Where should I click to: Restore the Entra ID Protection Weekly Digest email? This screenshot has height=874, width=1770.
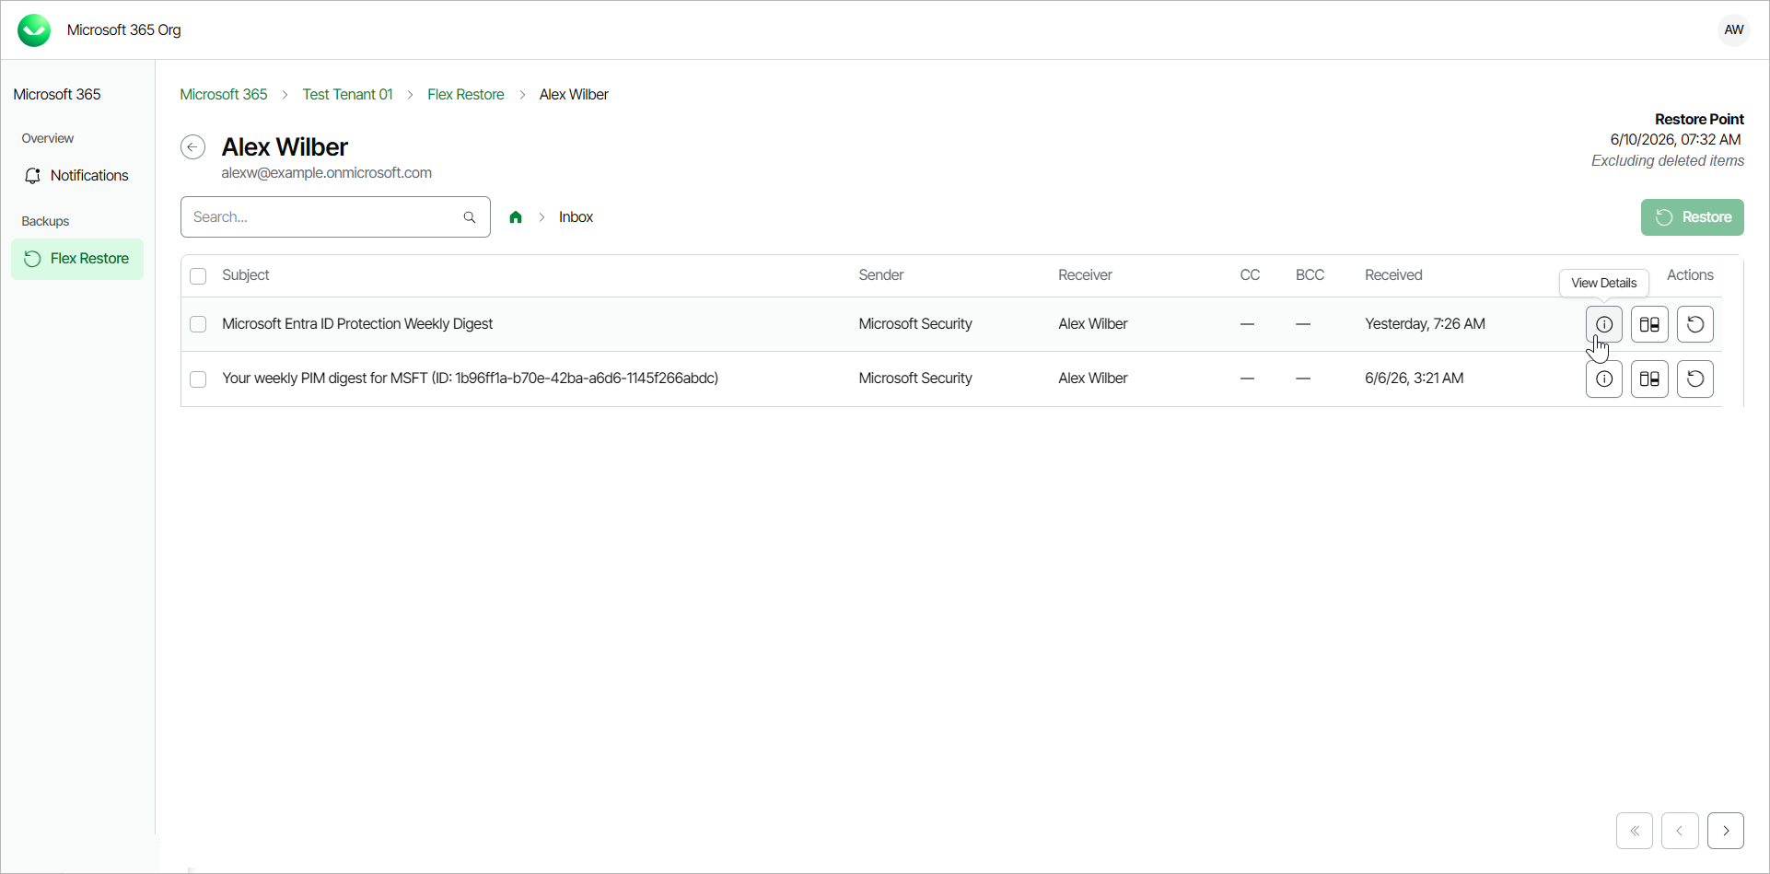tap(1694, 324)
